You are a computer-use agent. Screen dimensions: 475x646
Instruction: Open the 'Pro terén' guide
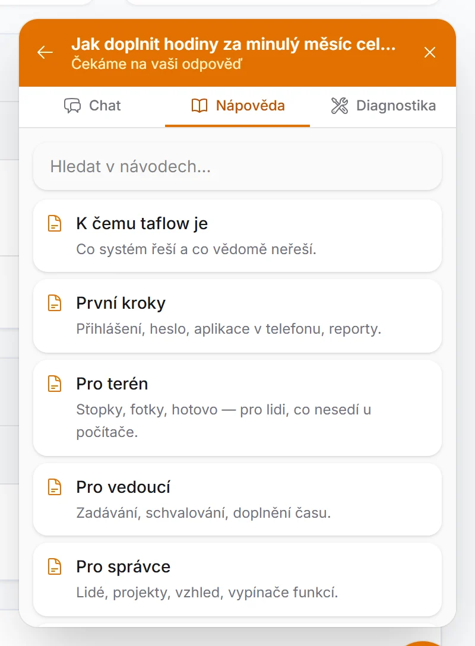click(x=237, y=408)
